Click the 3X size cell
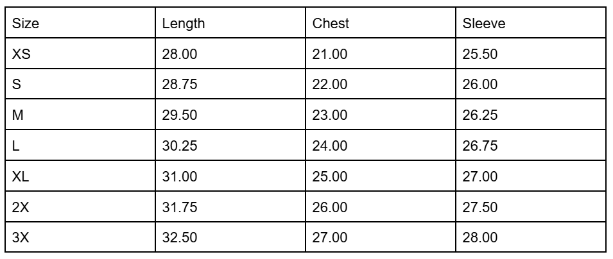This screenshot has width=613, height=259. point(80,237)
